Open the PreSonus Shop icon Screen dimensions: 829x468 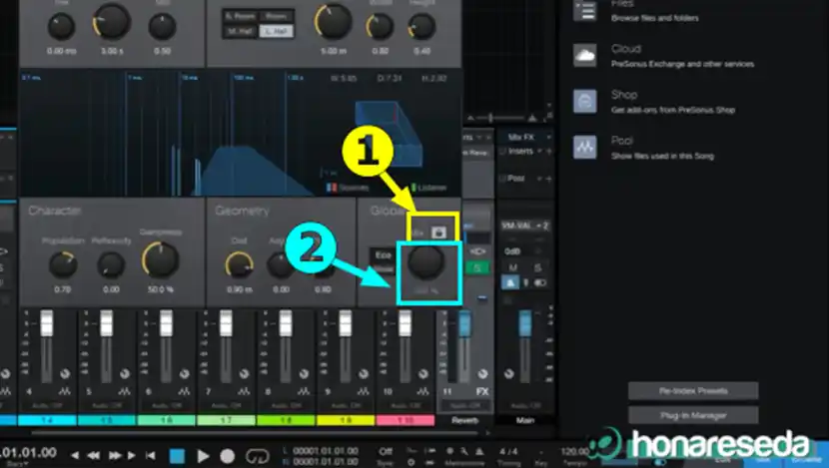coord(584,101)
